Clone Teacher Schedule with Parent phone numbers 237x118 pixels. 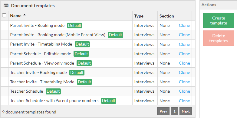[x=184, y=101]
